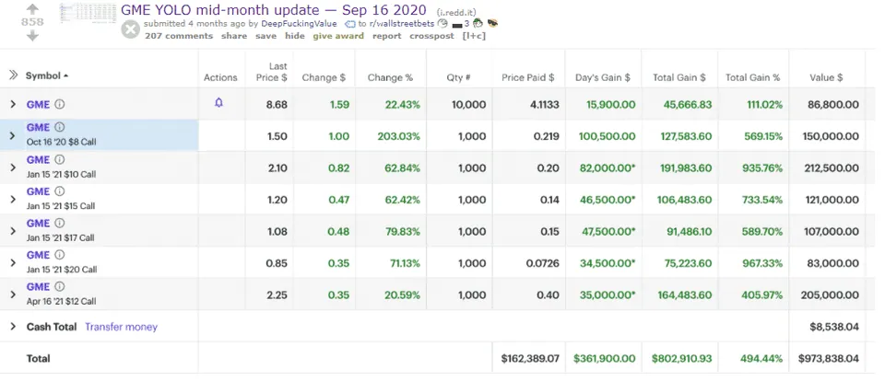Select the $973,838.04 total value

click(829, 358)
